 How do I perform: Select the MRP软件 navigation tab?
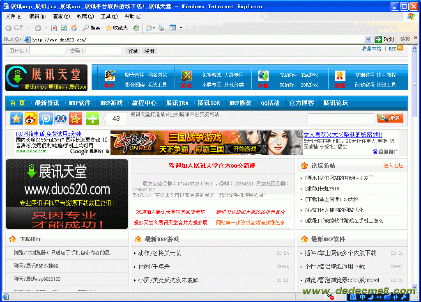[80, 103]
